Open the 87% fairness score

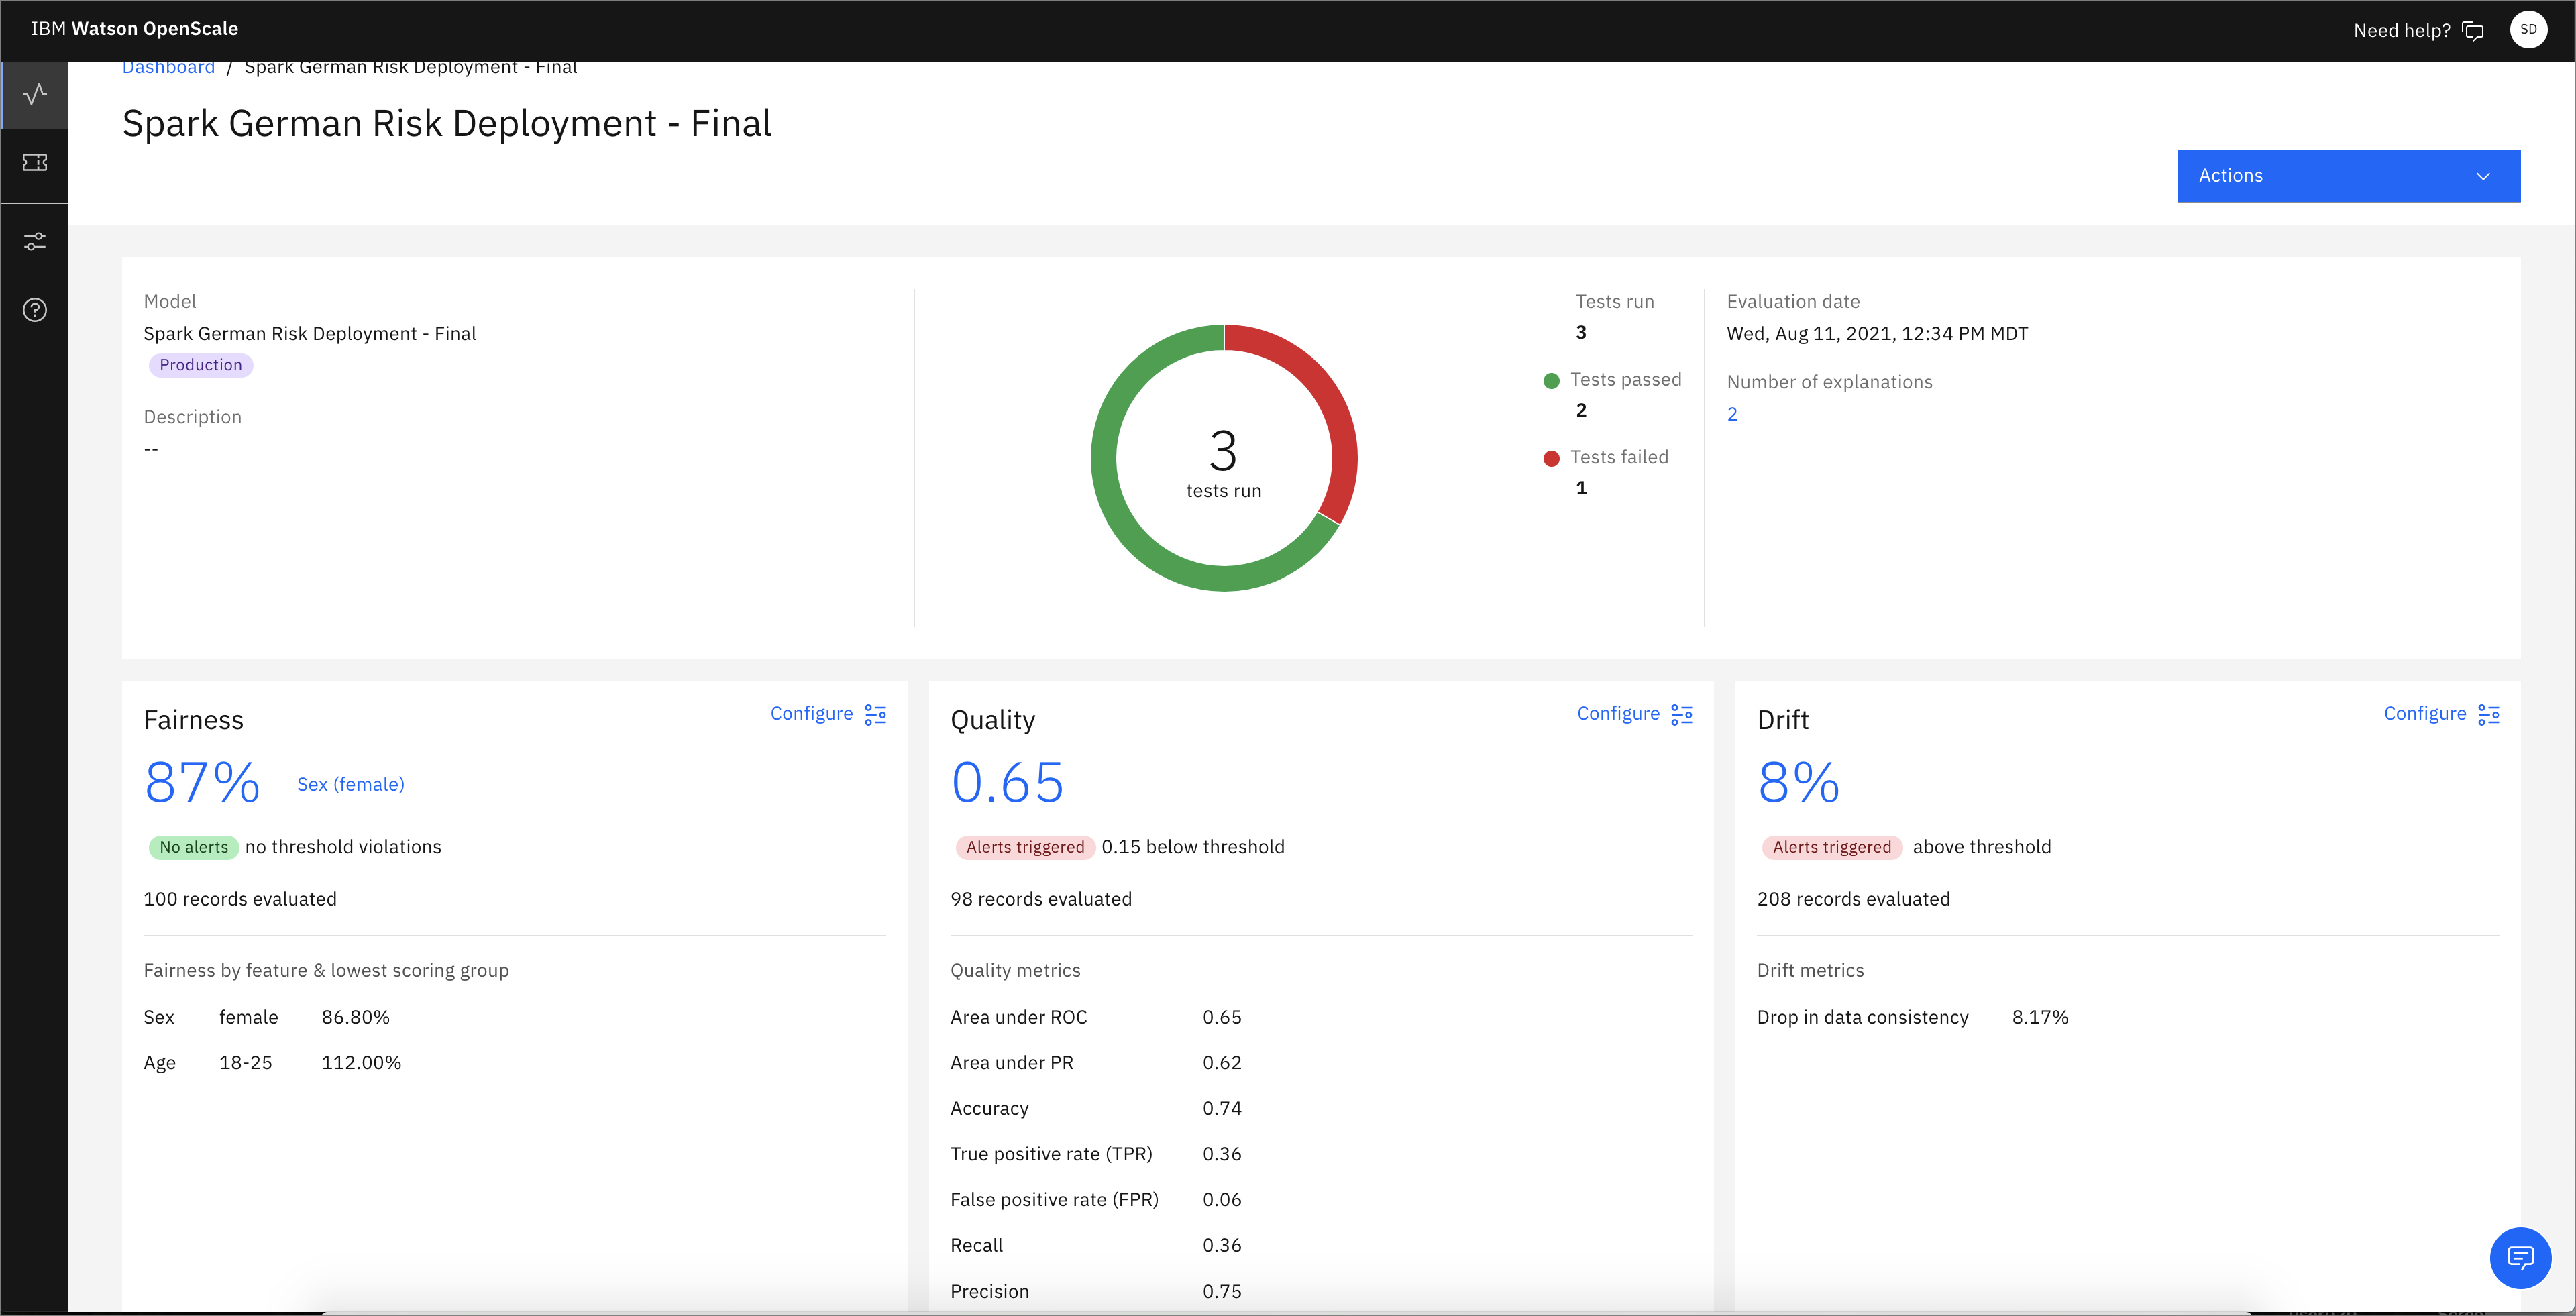point(202,782)
